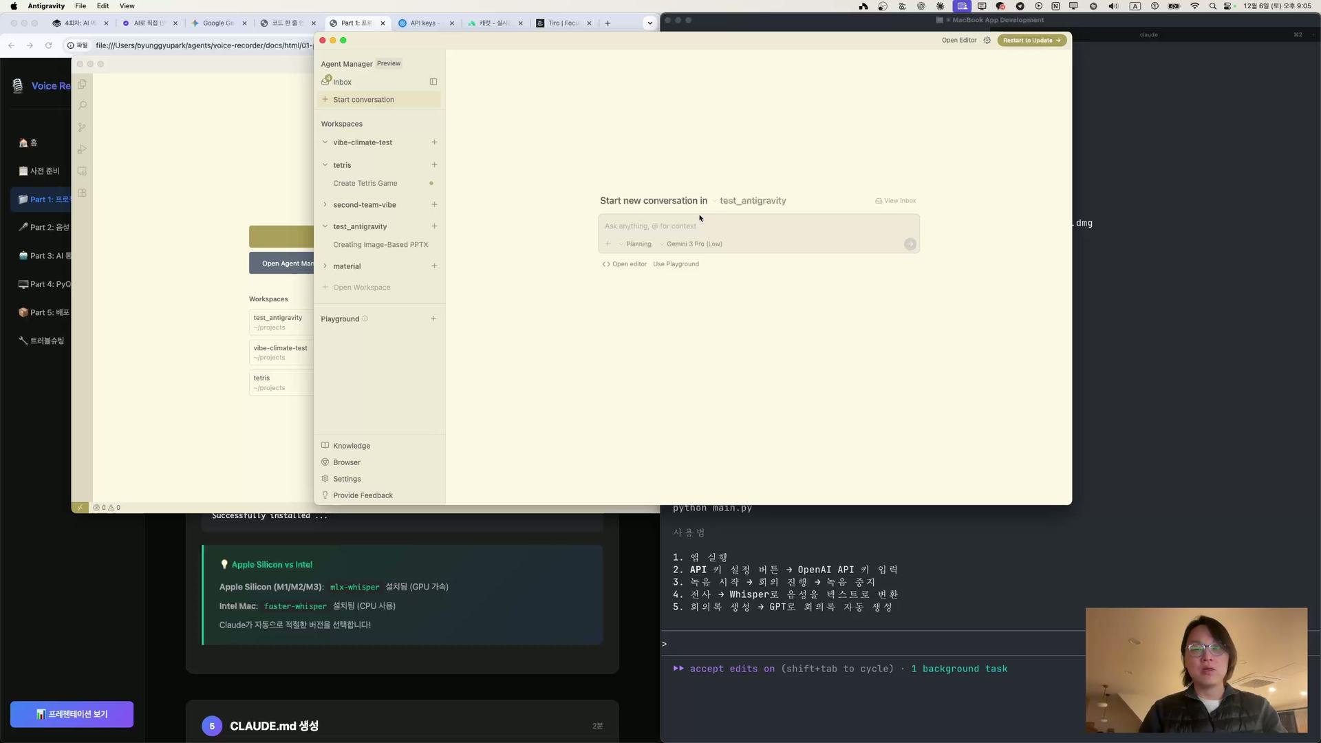Open the Knowledge section
The width and height of the screenshot is (1321, 743).
[351, 446]
